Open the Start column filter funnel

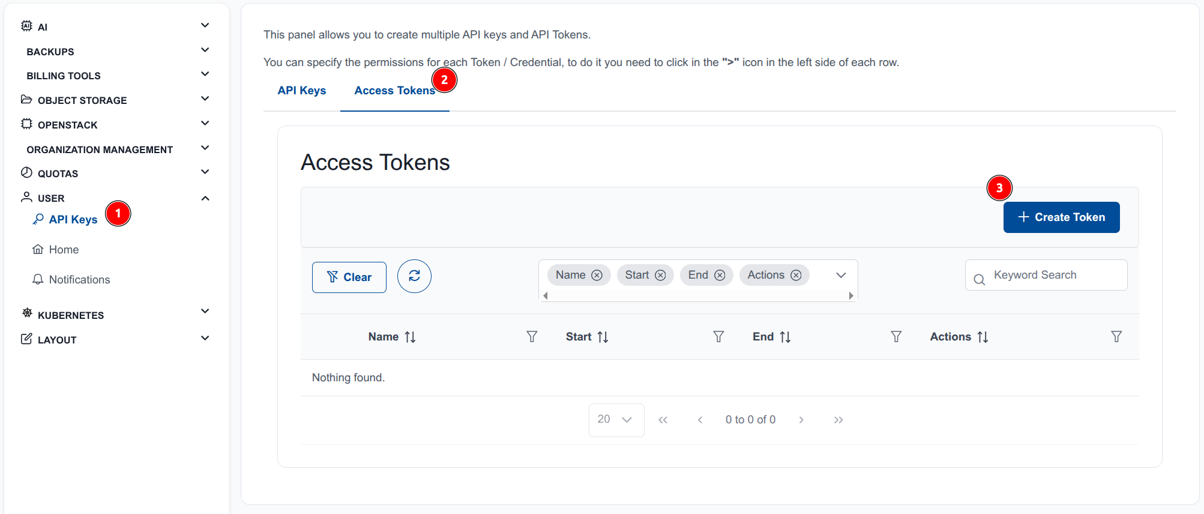point(718,337)
